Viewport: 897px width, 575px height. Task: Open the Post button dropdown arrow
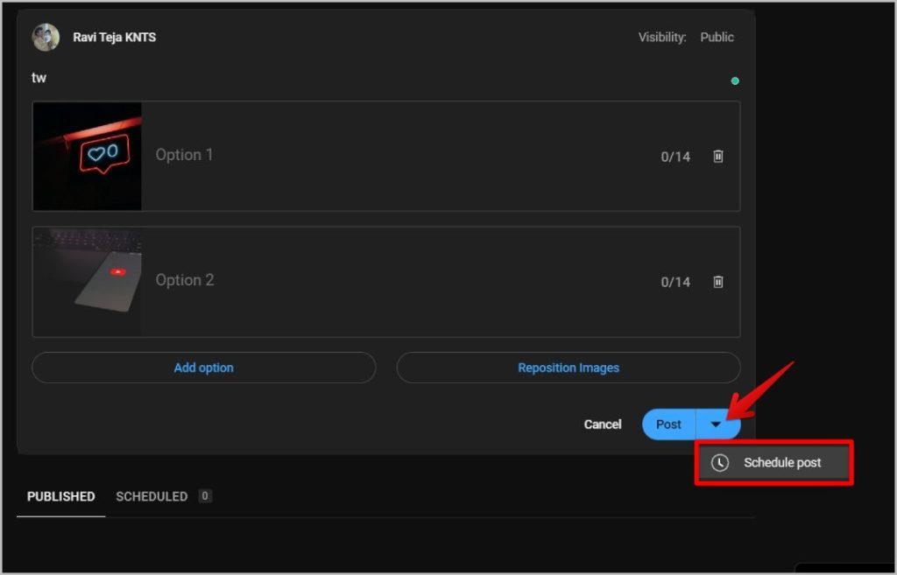[716, 424]
